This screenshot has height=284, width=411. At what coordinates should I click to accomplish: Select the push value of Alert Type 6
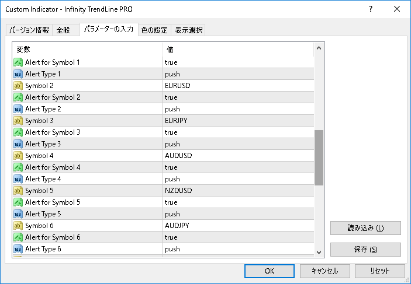coord(239,249)
